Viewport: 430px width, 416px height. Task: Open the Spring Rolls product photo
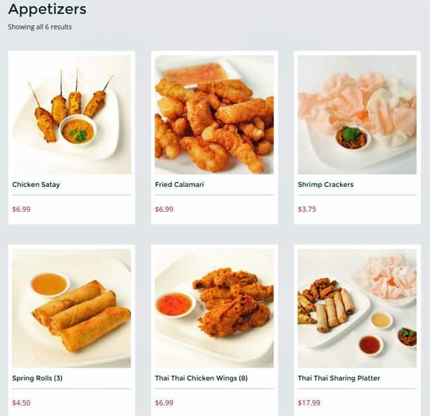[71, 308]
